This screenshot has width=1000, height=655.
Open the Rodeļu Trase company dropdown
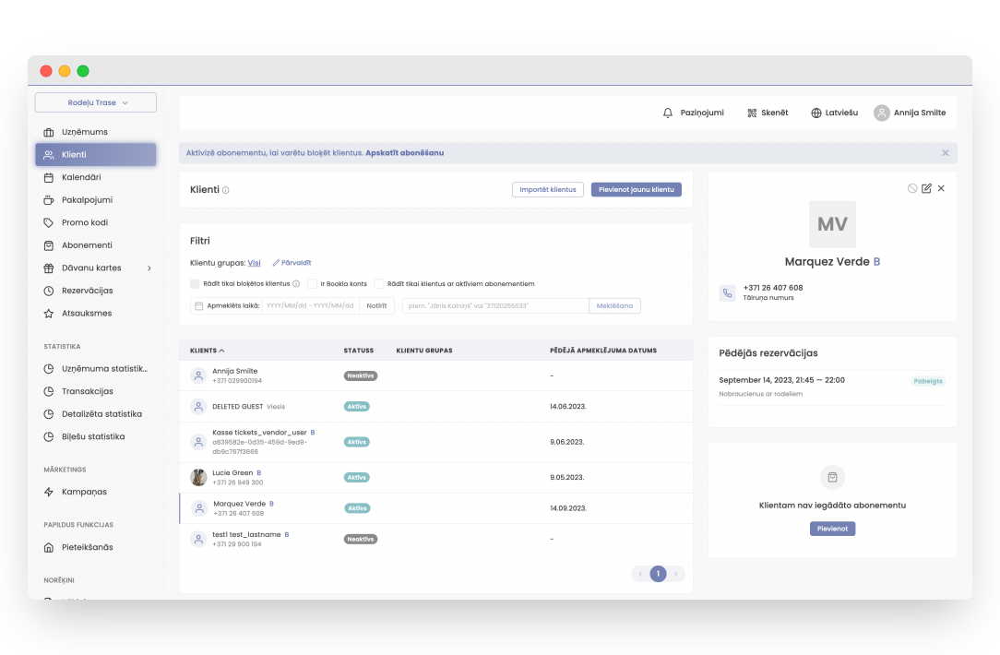coord(96,102)
